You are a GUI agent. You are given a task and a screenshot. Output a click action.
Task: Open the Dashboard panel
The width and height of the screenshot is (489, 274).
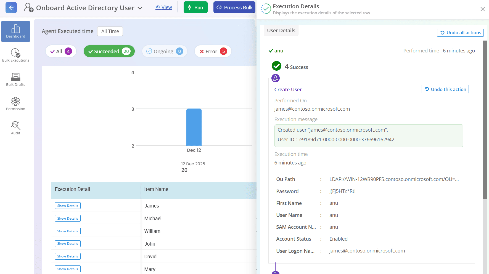[x=15, y=31]
